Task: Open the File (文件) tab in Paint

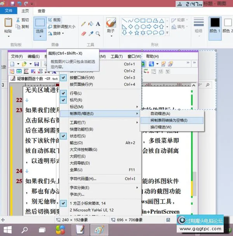Action: click(x=9, y=11)
